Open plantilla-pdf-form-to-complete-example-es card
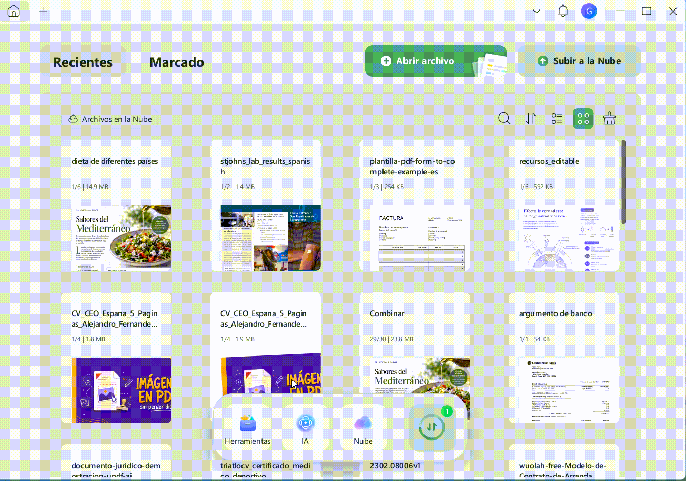The image size is (686, 481). coord(415,205)
